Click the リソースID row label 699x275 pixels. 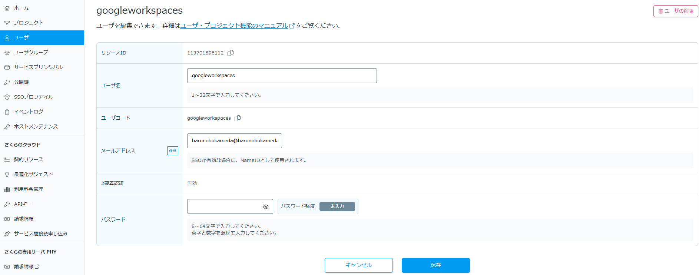114,53
